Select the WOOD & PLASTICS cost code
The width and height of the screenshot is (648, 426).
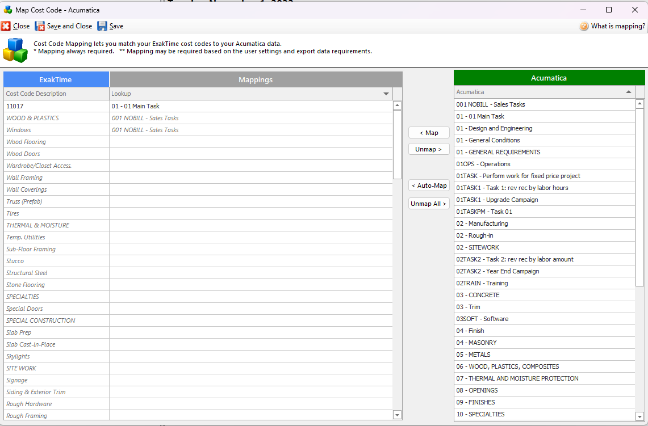57,118
